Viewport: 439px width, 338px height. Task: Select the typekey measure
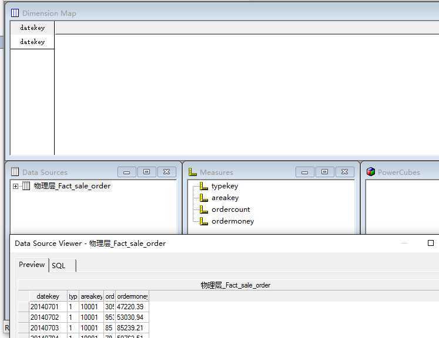224,186
